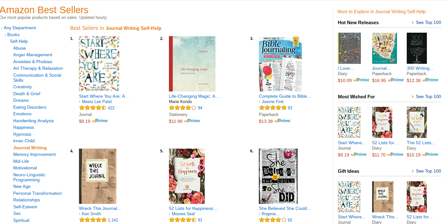Open the Prime badge next to $11.99
The width and height of the screenshot is (447, 224).
(x=192, y=121)
